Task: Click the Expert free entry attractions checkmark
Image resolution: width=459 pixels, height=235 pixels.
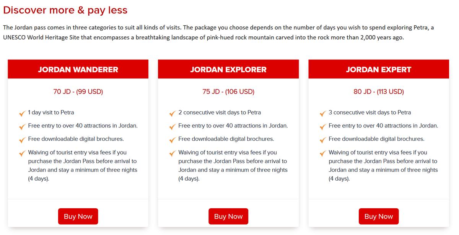Action: coord(323,126)
